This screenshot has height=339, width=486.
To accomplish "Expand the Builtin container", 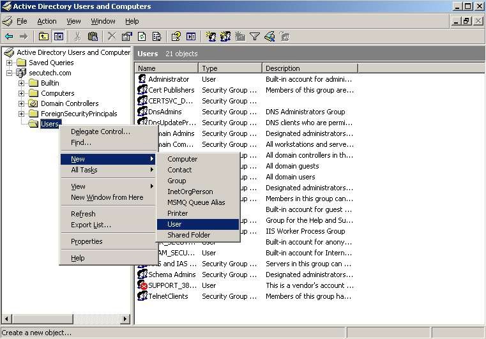I will tap(21, 83).
